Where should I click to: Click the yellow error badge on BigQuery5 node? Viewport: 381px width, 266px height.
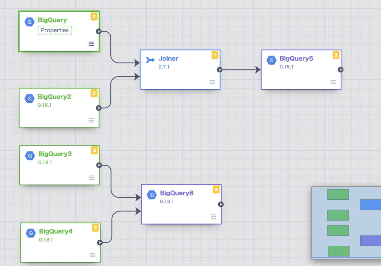coord(336,55)
